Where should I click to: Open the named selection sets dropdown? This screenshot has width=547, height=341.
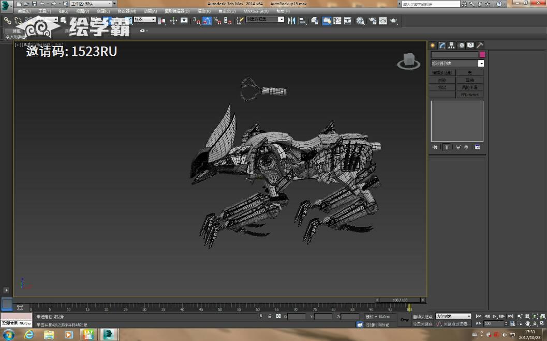[265, 20]
